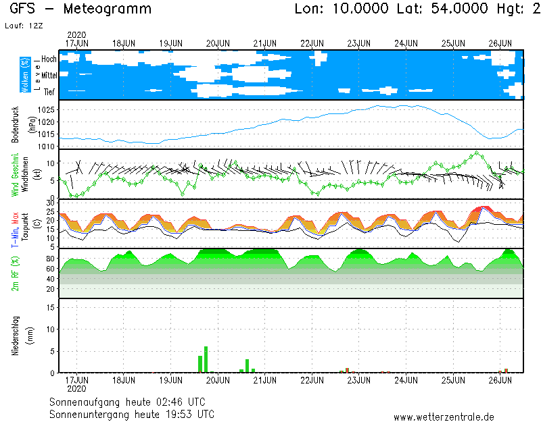Click the "Lauf: 12Z" model run label
541x422 pixels.
click(24, 26)
